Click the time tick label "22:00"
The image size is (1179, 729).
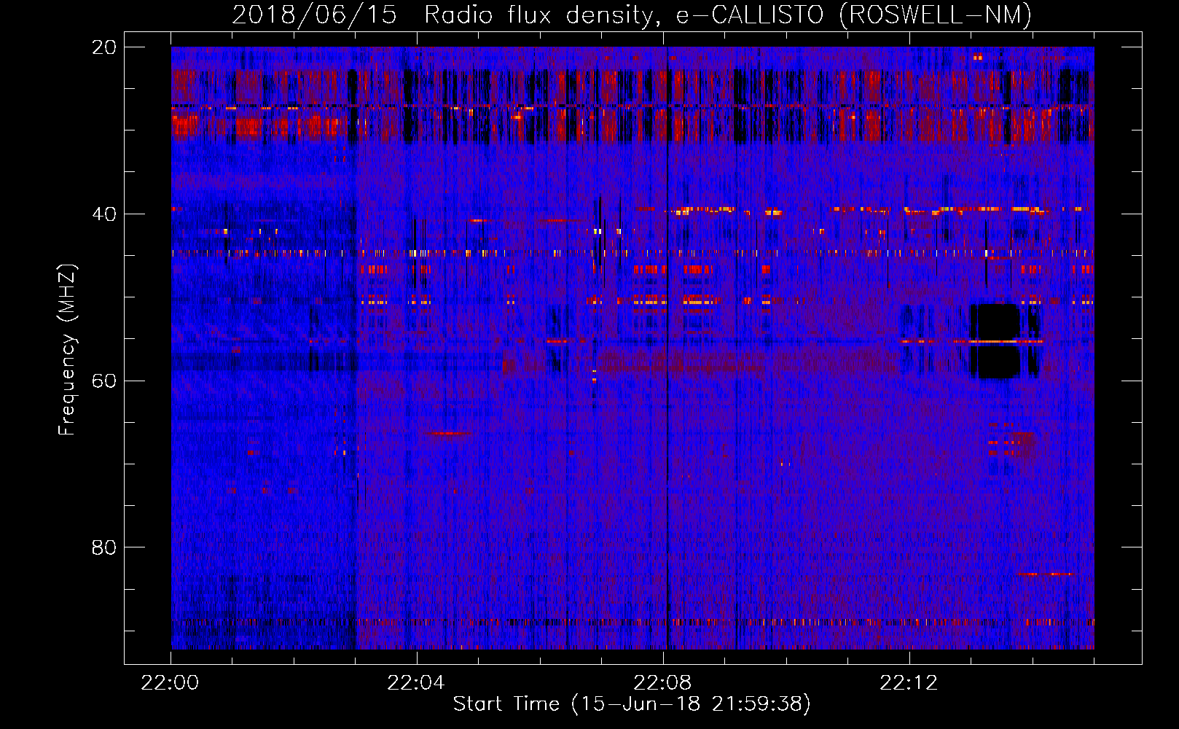[x=170, y=683]
